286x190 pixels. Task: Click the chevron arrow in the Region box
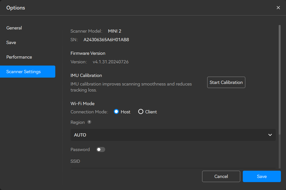pos(270,135)
